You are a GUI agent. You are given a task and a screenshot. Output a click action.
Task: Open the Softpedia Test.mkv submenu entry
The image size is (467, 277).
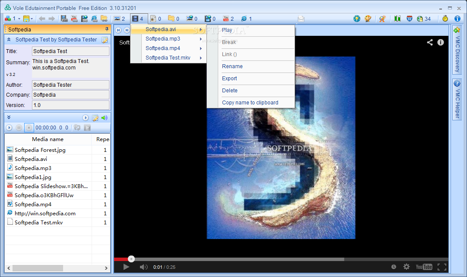(168, 58)
